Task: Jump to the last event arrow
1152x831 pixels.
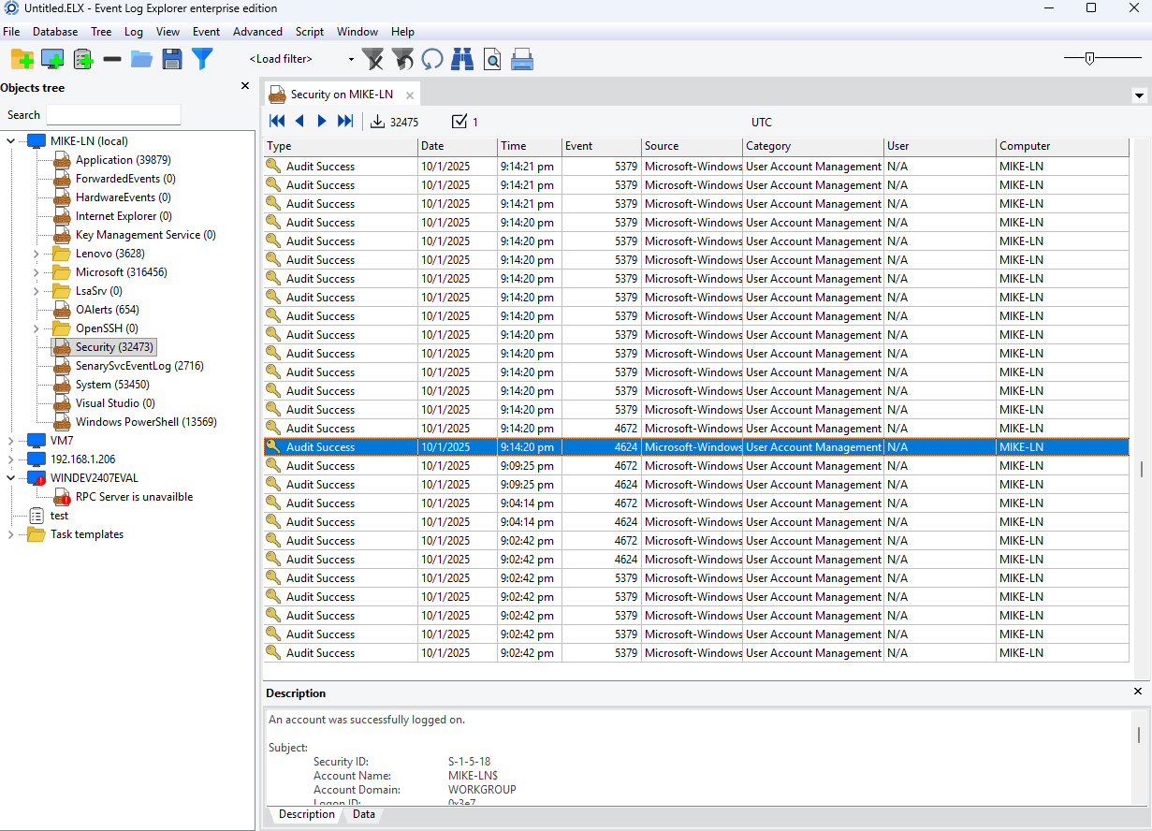Action: click(x=345, y=122)
